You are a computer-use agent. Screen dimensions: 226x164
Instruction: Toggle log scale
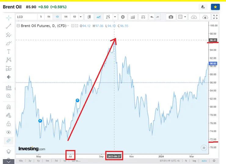click(x=194, y=161)
